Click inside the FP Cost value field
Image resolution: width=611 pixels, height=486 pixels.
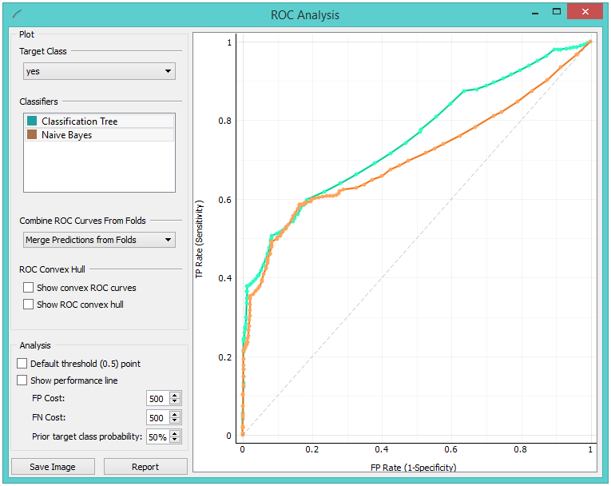(x=157, y=399)
